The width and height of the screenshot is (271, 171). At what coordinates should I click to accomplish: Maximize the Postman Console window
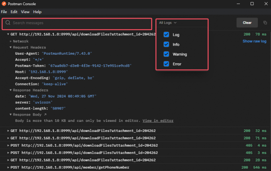click(252, 4)
